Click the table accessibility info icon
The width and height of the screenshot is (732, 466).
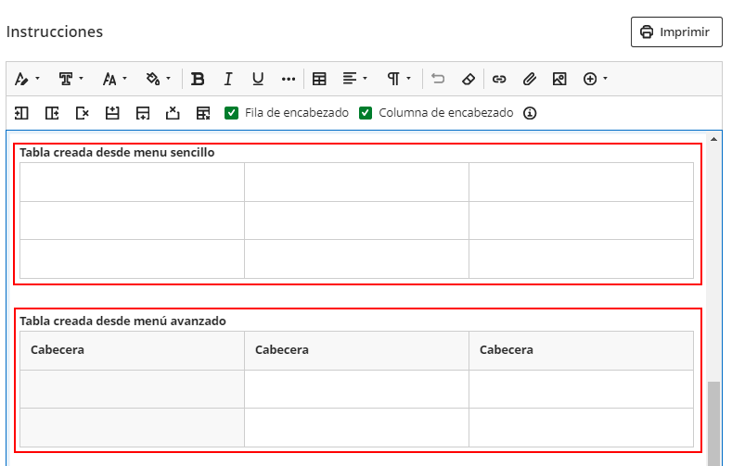[x=530, y=113]
